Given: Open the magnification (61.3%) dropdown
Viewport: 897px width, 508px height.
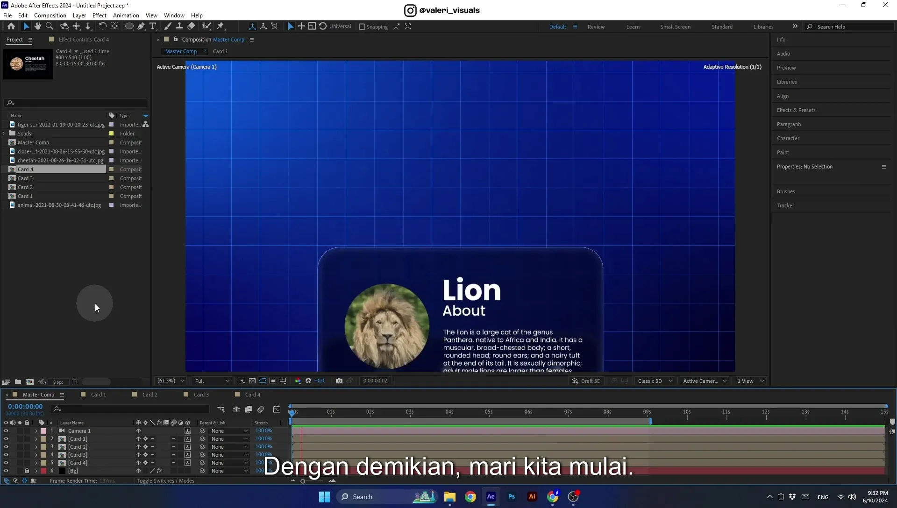Looking at the screenshot, I should (x=171, y=381).
